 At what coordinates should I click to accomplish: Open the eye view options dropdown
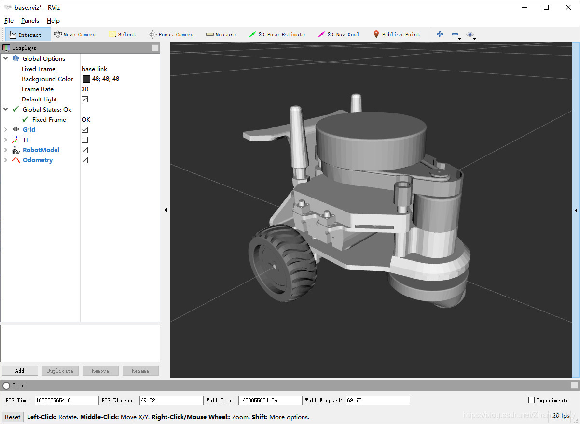[471, 35]
